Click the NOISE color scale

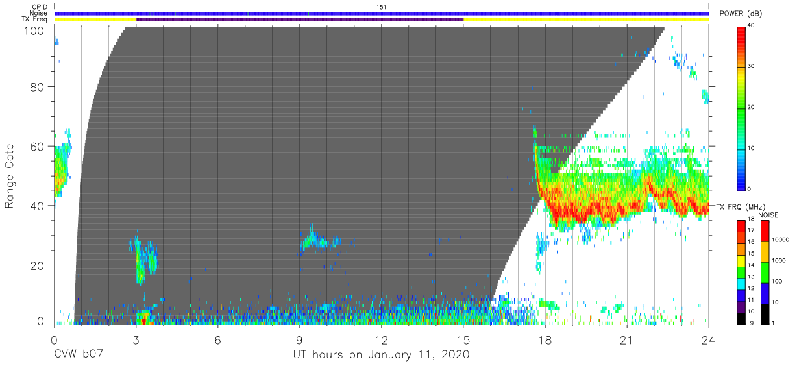(x=764, y=272)
